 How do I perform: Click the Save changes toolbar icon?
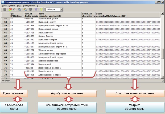point(5,9)
